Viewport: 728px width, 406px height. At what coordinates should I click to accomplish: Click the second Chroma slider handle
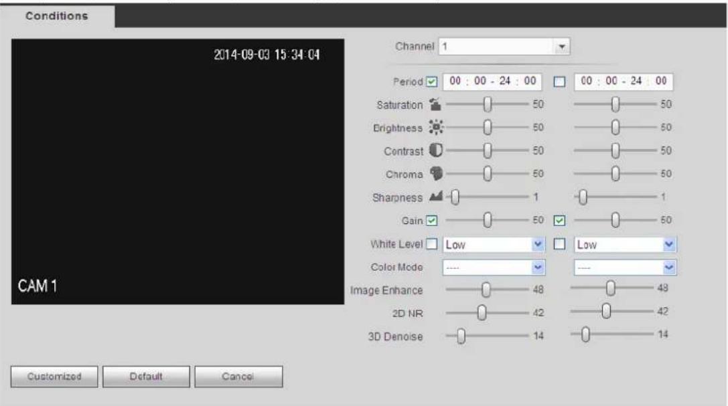615,173
